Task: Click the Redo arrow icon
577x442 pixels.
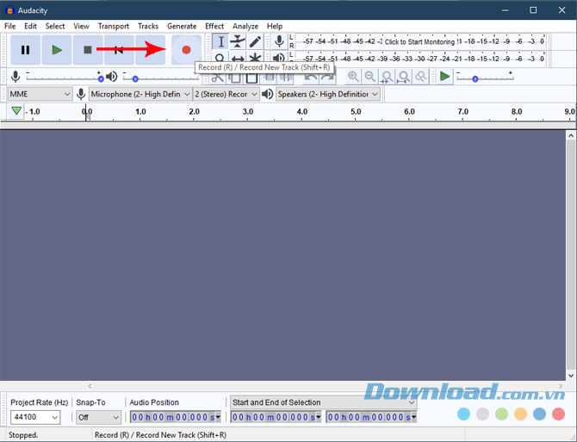Action: 328,77
